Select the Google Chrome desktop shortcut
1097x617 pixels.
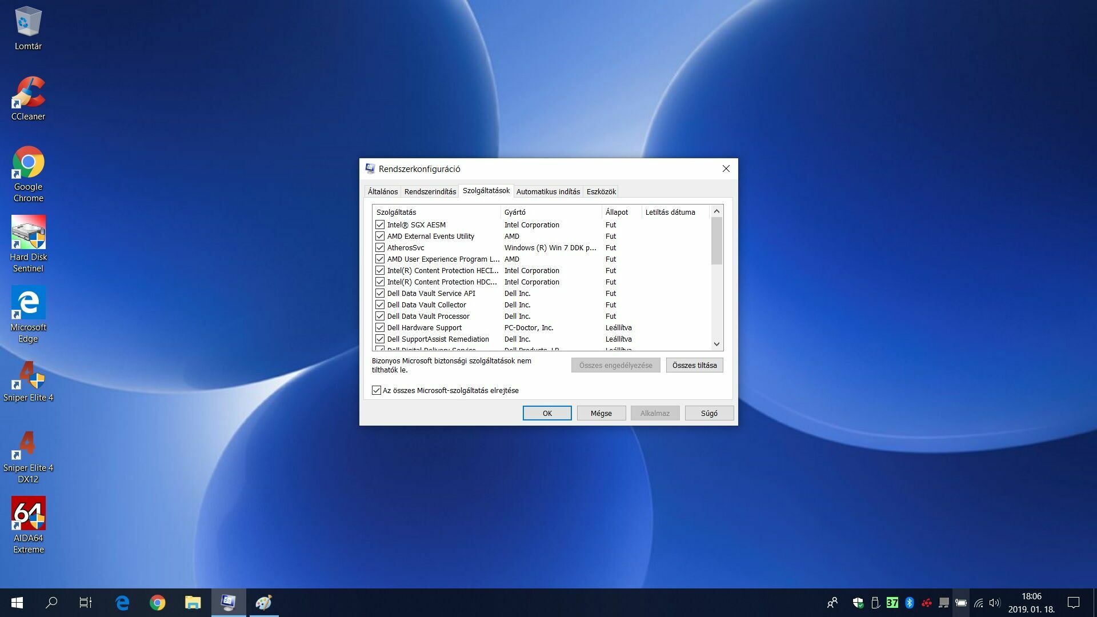pos(28,174)
